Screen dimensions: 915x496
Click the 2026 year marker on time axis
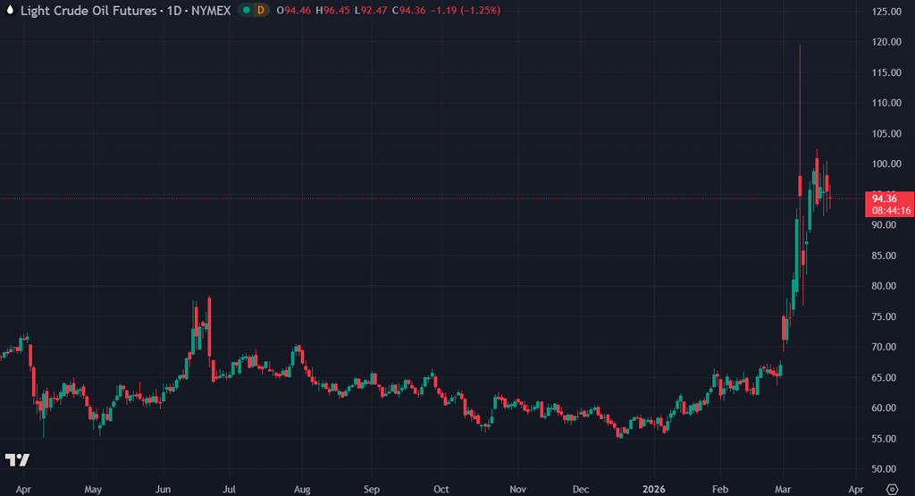[654, 490]
